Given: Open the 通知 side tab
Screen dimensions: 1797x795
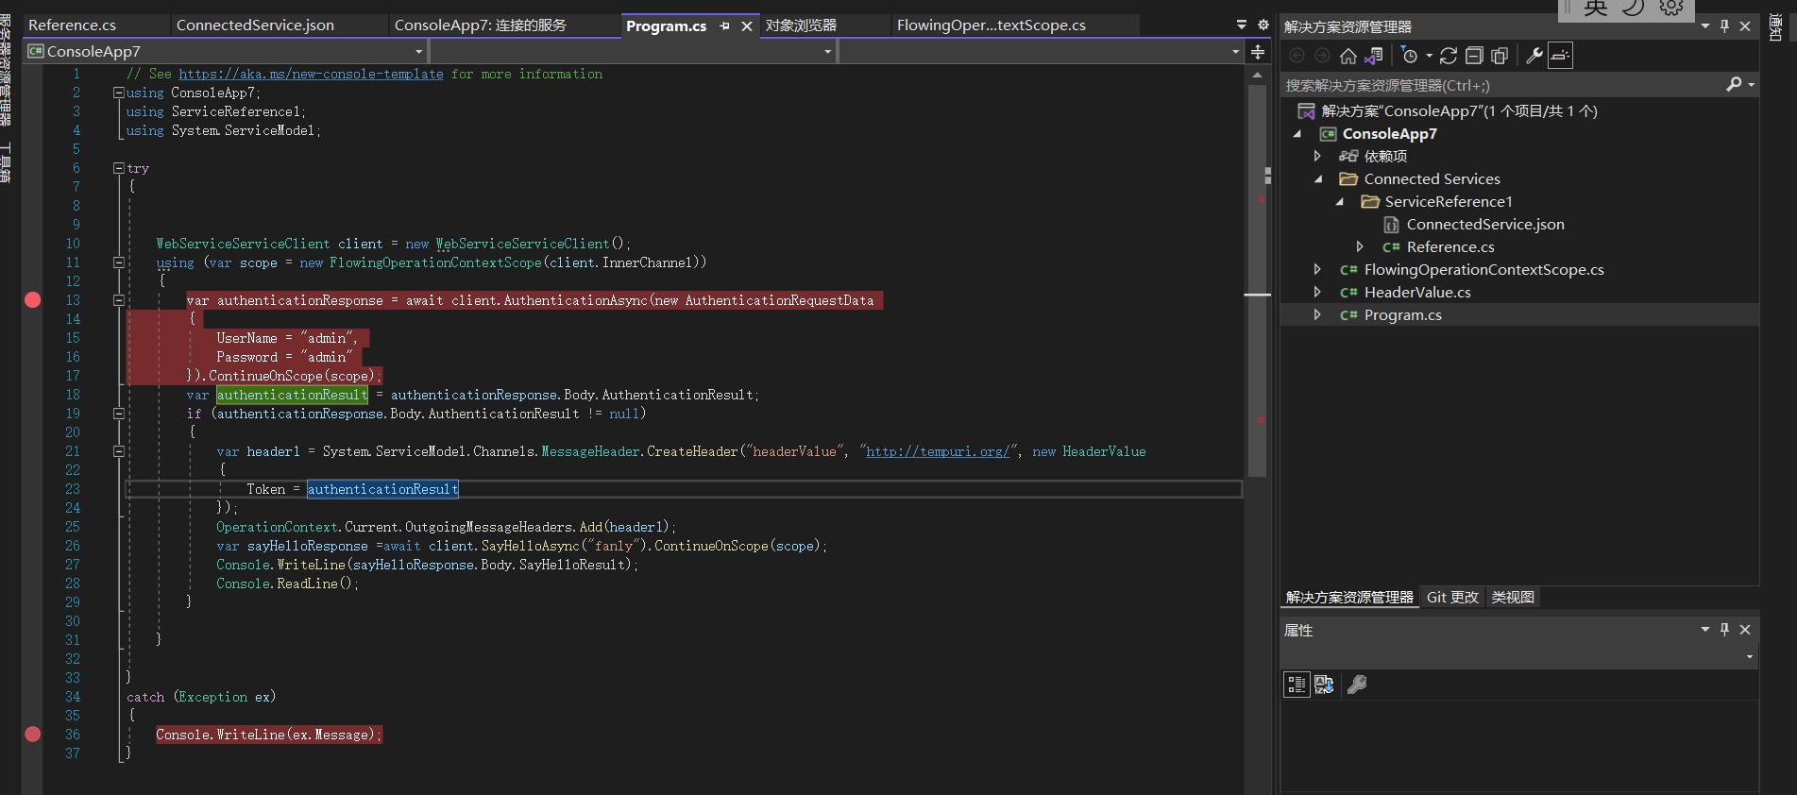Looking at the screenshot, I should (x=1775, y=28).
